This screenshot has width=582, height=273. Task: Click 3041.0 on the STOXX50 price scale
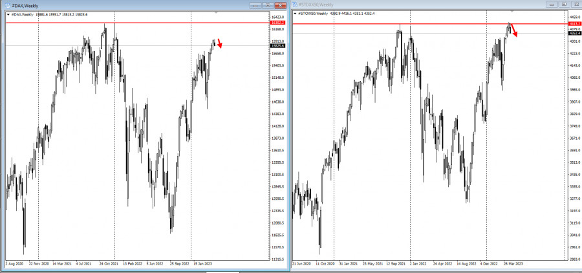coord(574,235)
